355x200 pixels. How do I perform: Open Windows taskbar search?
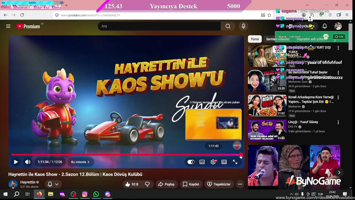16,194
